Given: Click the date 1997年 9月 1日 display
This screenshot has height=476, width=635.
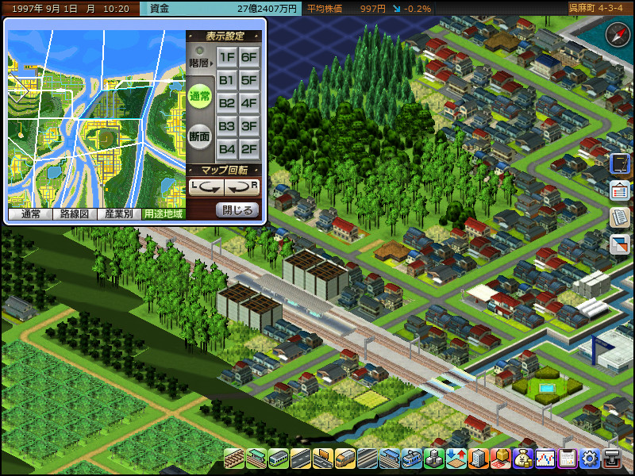Looking at the screenshot, I should click(x=71, y=9).
